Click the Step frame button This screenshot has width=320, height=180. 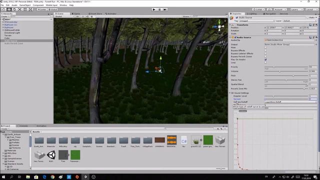(x=165, y=9)
